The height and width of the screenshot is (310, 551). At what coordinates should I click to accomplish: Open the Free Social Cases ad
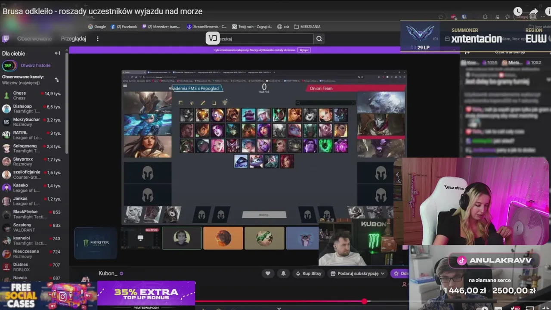point(48,295)
